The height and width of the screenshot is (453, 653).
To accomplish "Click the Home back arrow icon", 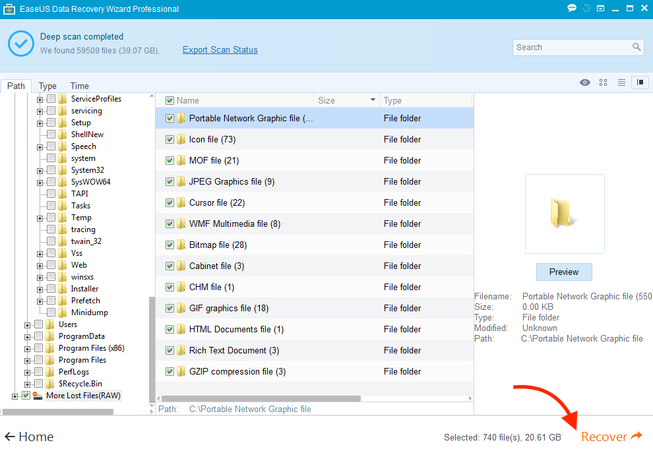I will [10, 437].
